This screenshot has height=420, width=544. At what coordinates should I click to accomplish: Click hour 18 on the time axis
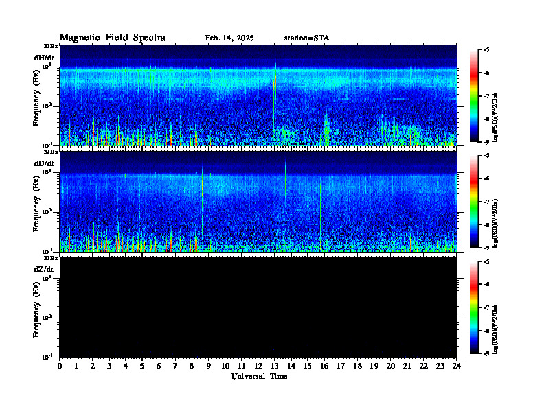(357, 366)
